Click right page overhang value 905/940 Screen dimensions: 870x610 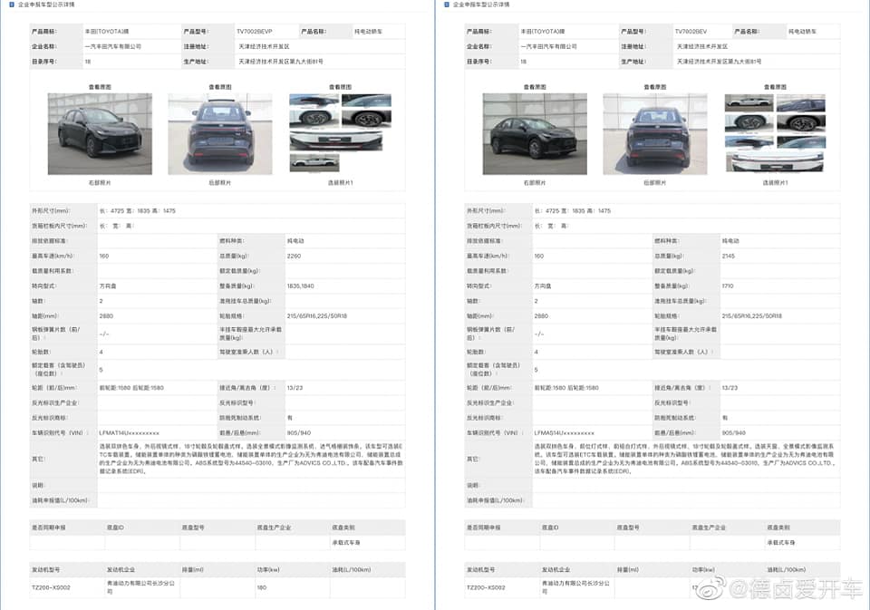click(734, 433)
